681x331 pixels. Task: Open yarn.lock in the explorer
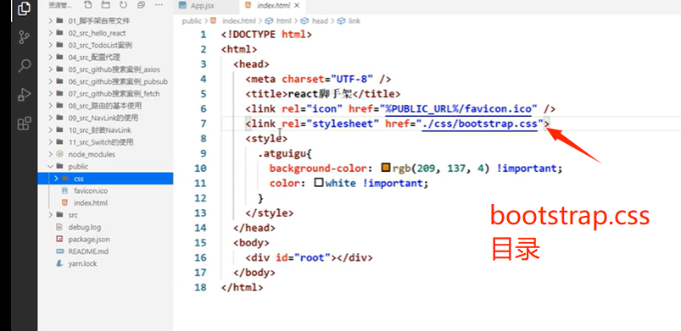click(x=82, y=264)
